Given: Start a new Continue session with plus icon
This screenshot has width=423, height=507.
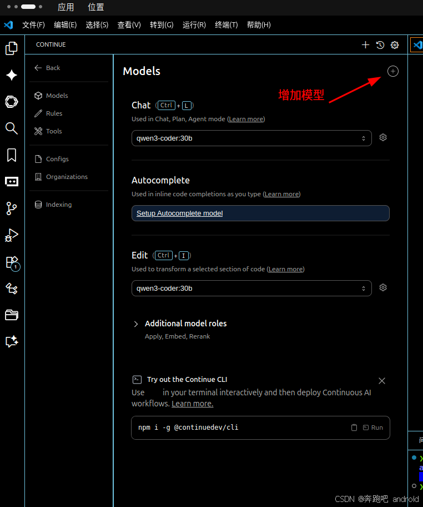Looking at the screenshot, I should tap(365, 45).
